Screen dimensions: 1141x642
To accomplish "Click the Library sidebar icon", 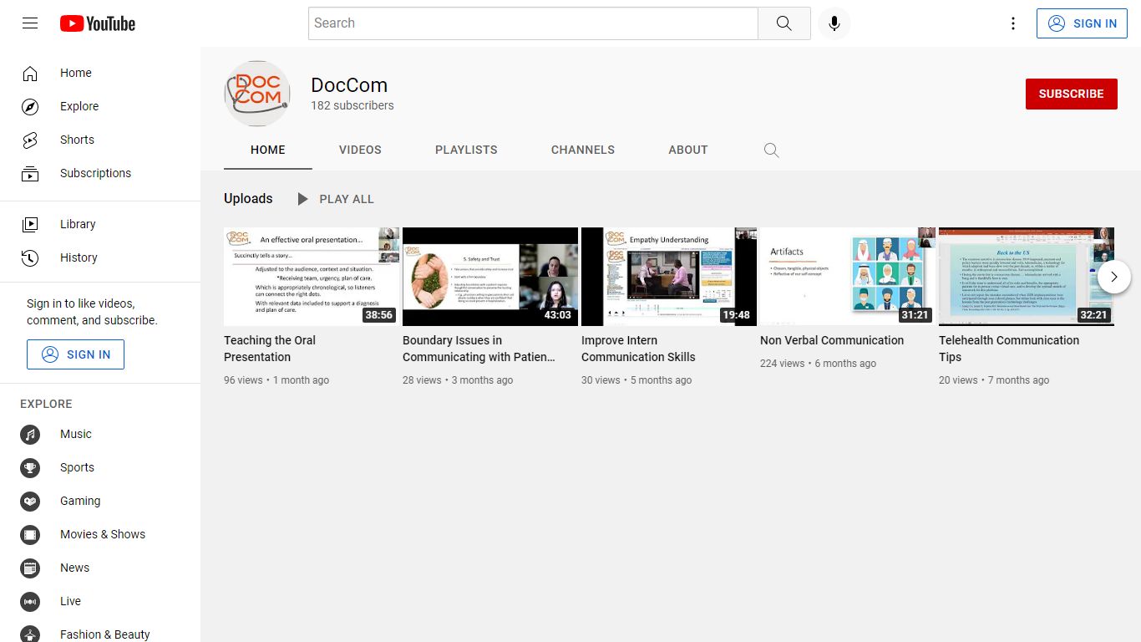I will click(x=30, y=224).
